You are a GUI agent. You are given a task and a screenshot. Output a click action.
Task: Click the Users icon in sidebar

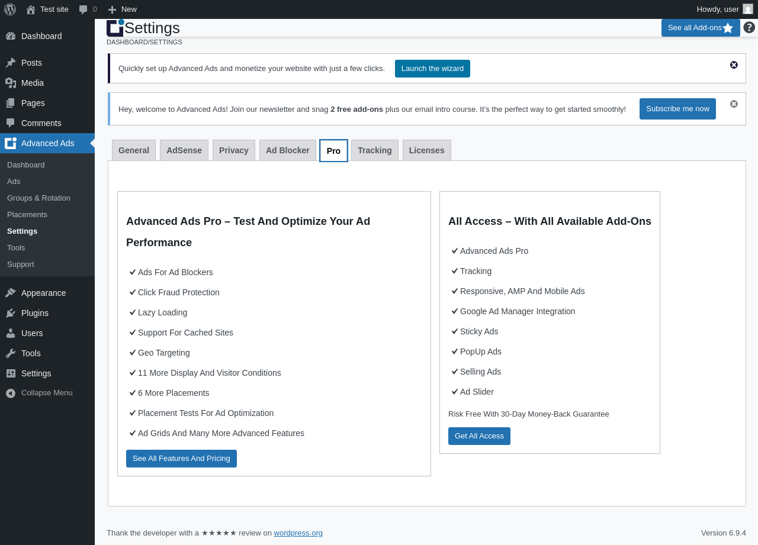point(11,333)
